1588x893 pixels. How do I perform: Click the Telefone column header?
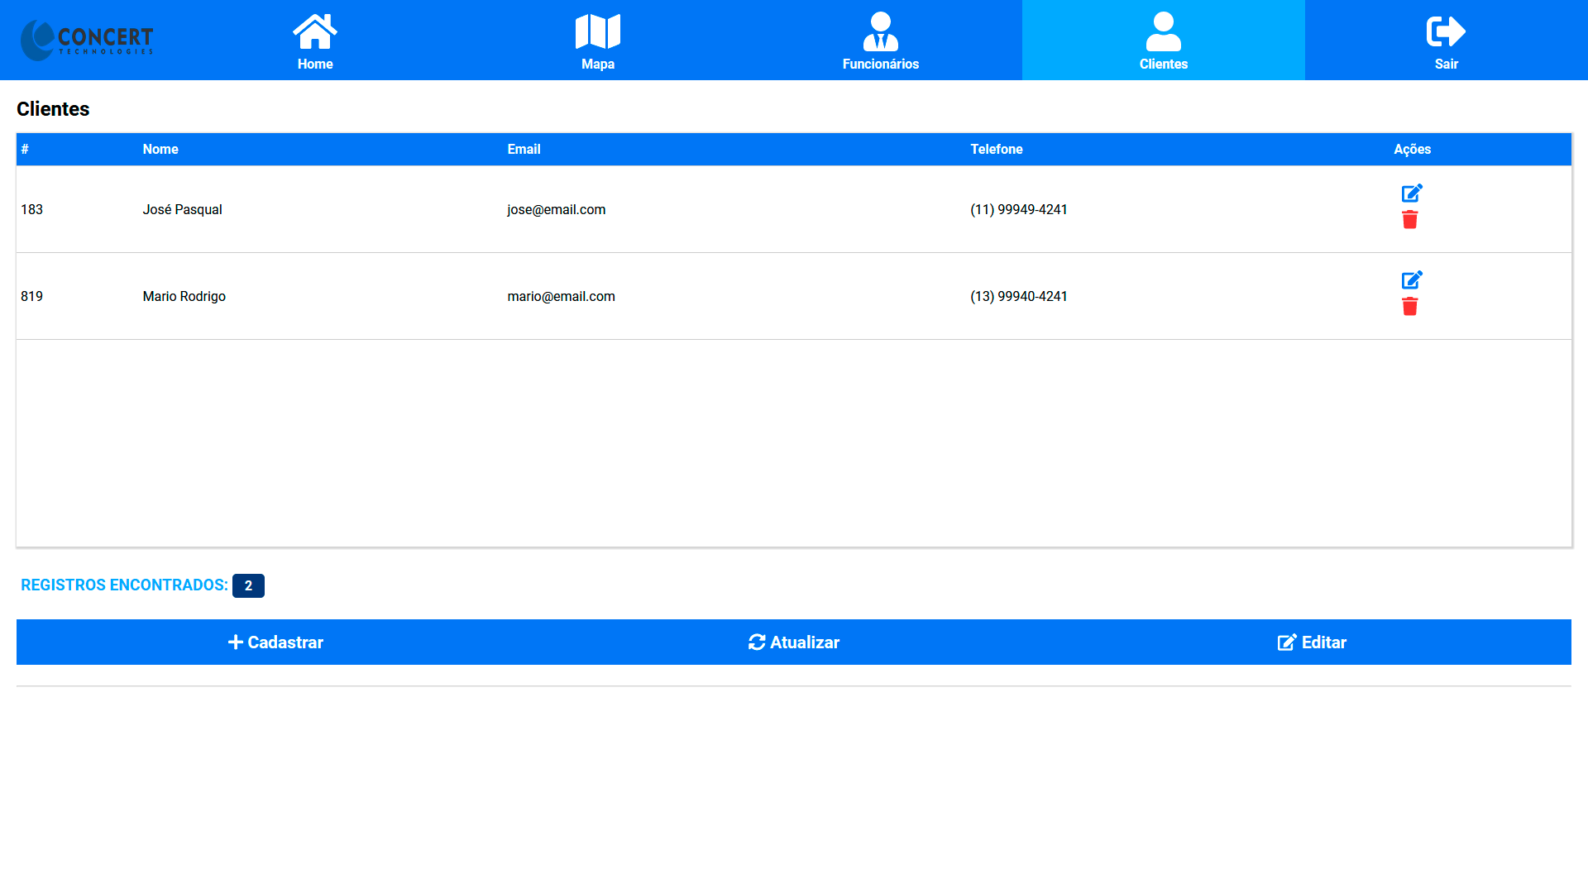(x=996, y=150)
